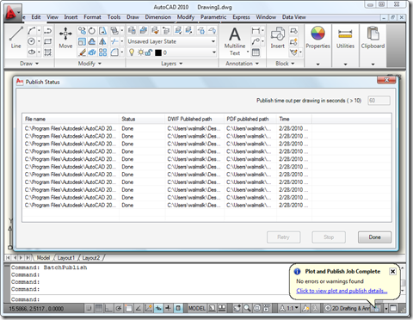Screen dimensions: 413x320
Task: Select the Hatch tool in Draw panel
Action: tap(47, 52)
